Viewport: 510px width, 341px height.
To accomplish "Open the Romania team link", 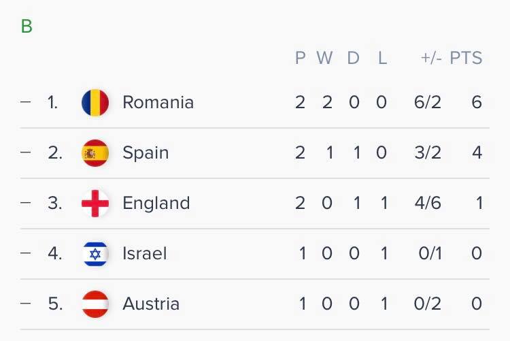I will [158, 103].
